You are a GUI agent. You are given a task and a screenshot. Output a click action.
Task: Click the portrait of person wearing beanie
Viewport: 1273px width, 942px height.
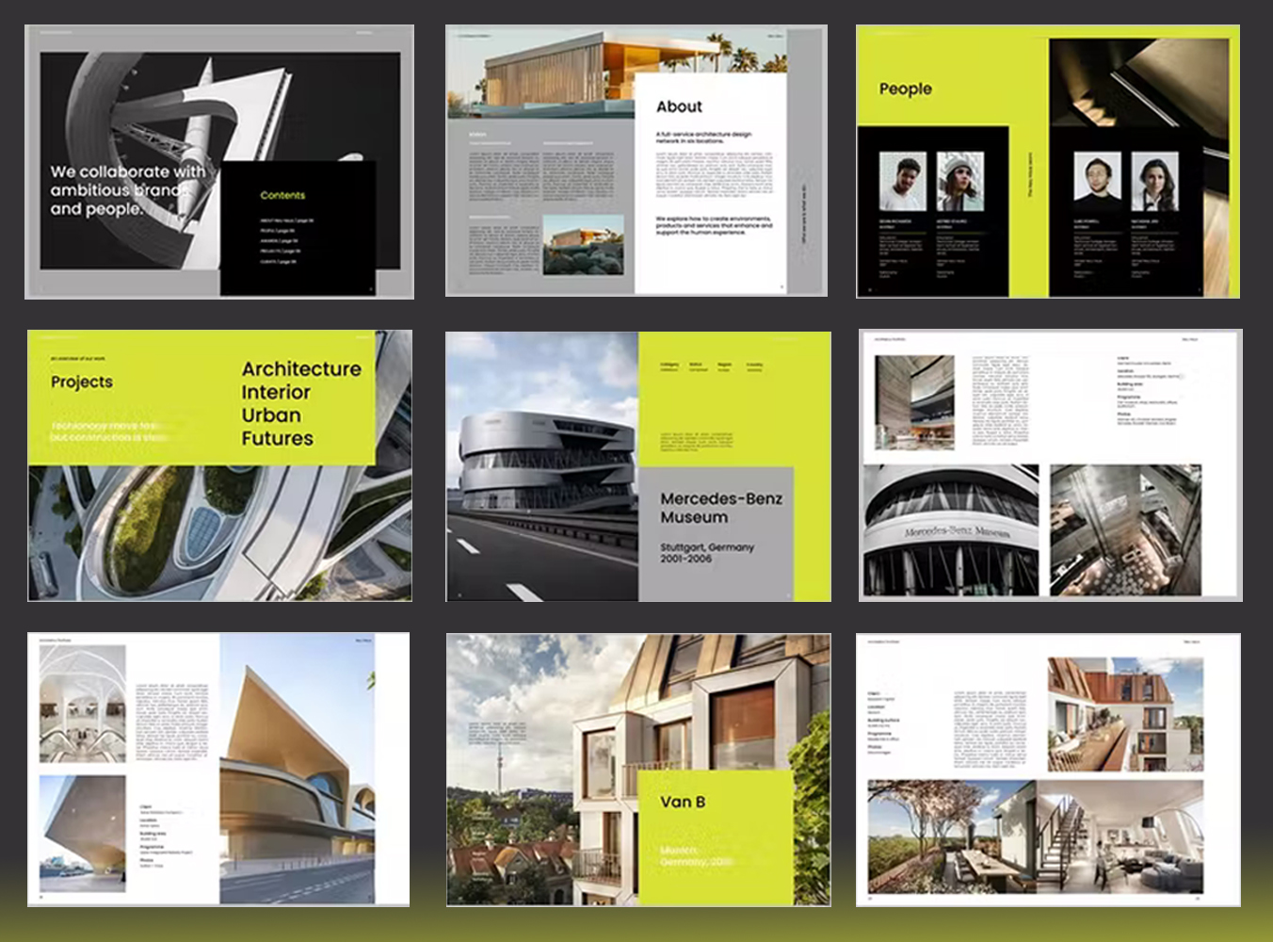click(959, 181)
